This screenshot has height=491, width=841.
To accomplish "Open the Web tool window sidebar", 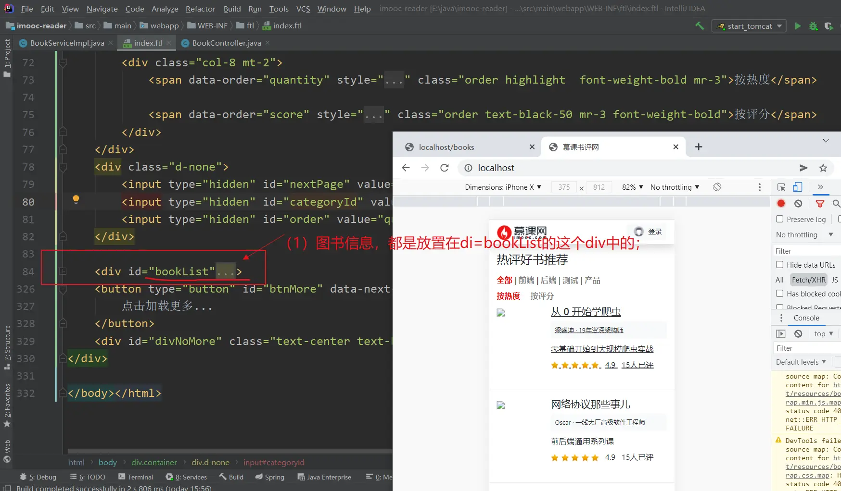I will pos(7,451).
